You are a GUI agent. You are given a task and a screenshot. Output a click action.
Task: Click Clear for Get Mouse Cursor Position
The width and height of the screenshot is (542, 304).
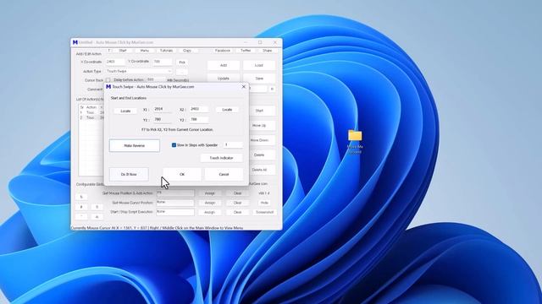pos(237,203)
